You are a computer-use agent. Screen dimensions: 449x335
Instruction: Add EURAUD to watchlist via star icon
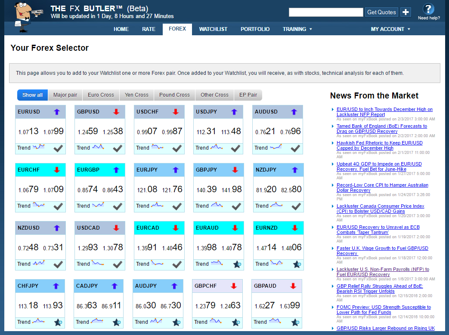coord(237,264)
